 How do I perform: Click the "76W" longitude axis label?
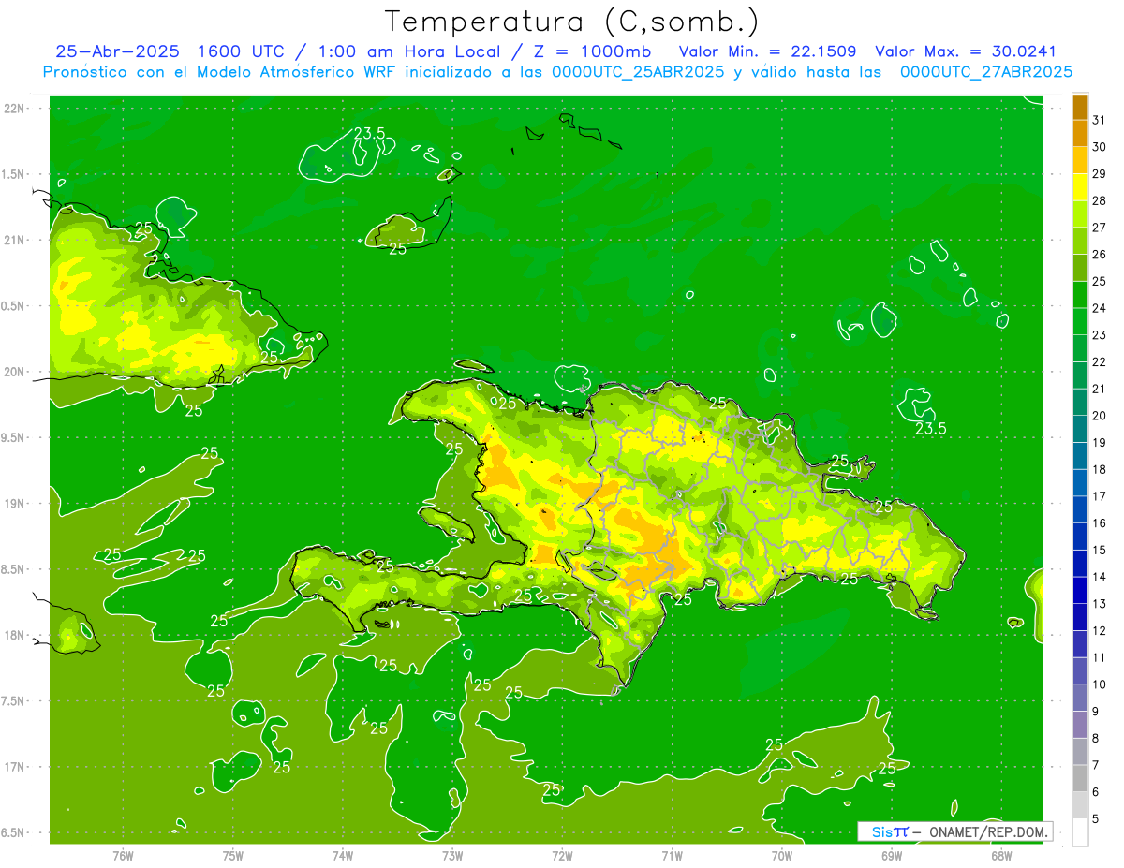[x=124, y=855]
